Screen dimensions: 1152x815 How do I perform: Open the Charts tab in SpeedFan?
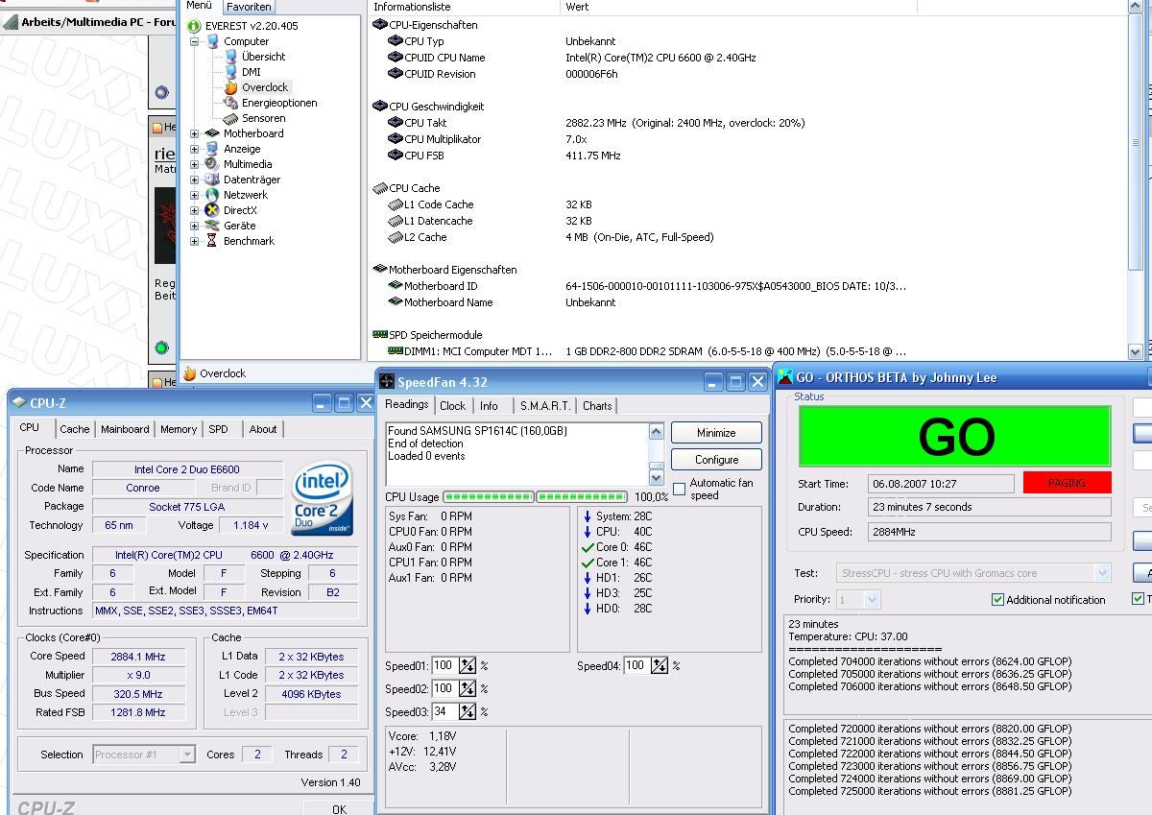597,406
